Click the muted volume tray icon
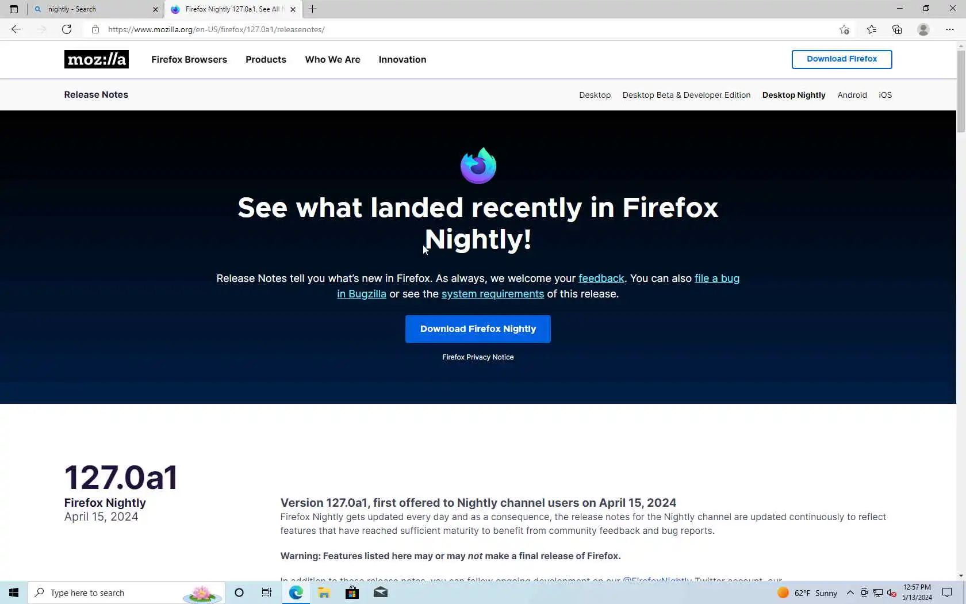 click(x=892, y=593)
